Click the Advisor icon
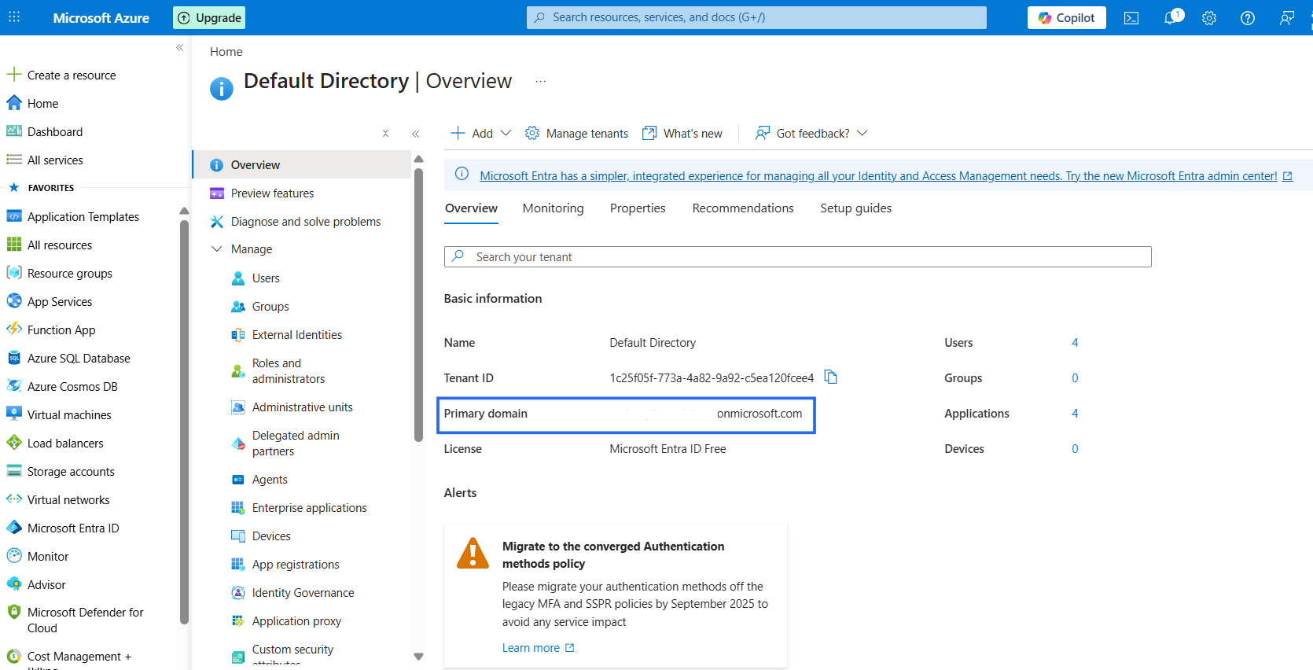The image size is (1313, 670). 14,584
